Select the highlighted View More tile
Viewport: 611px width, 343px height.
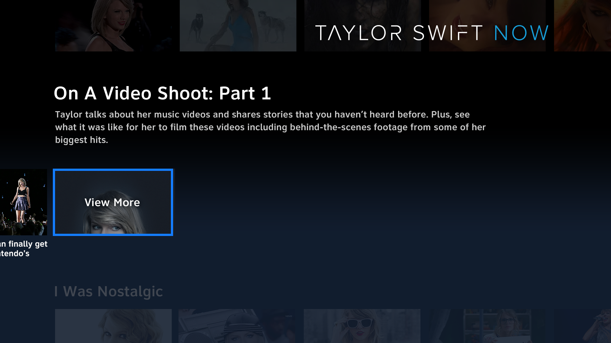tap(113, 202)
